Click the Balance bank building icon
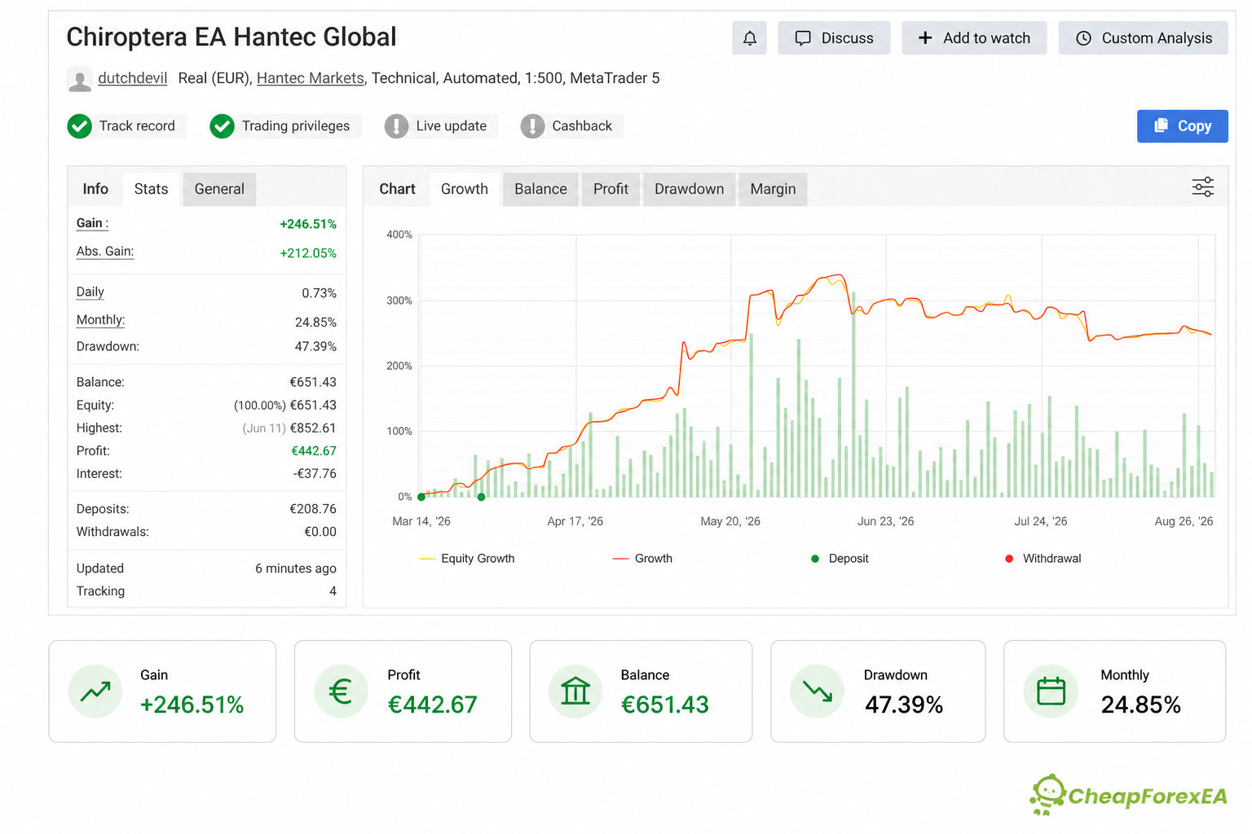Screen dimensions: 1252x834 coord(575,691)
